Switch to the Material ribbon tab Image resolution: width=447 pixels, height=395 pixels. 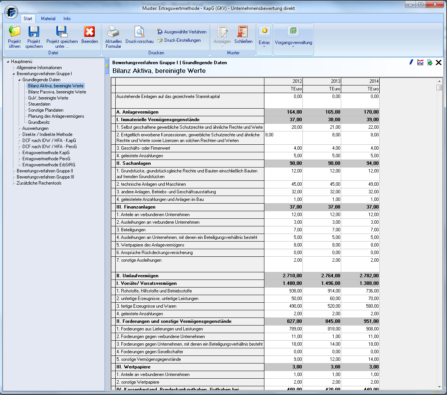[48, 19]
